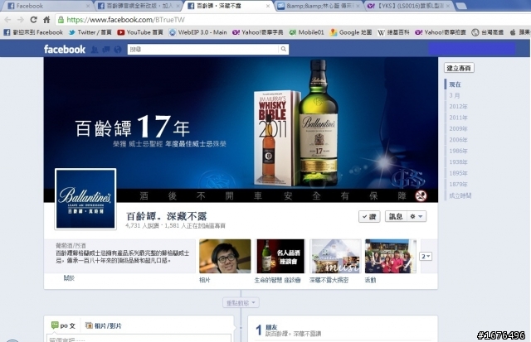Image resolution: width=531 pixels, height=342 pixels.
Task: Jump to 1879年 in the timeline
Action: click(458, 185)
